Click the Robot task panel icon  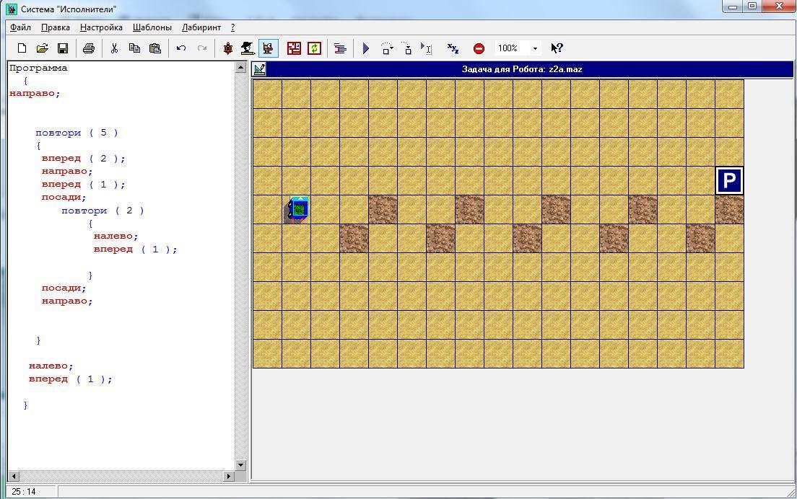(x=259, y=69)
